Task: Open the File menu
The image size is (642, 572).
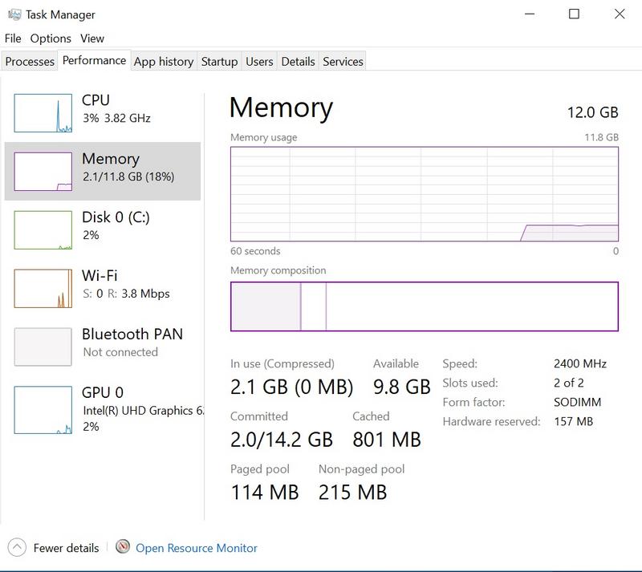Action: [13, 38]
